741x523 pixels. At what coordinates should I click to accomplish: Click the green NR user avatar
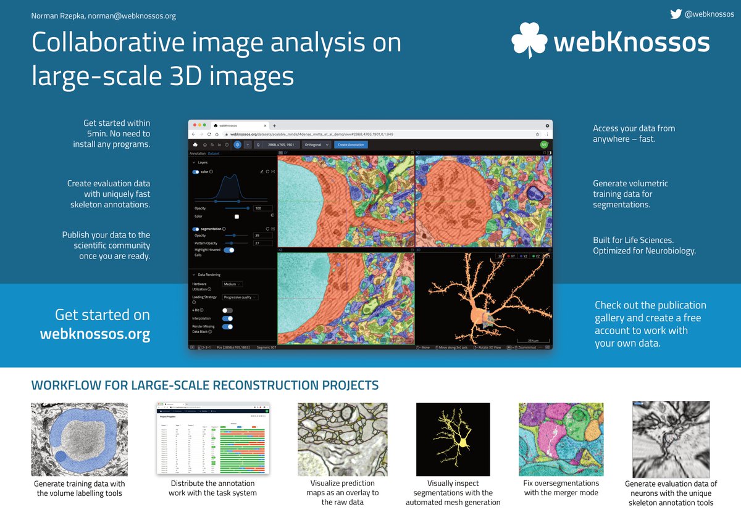click(544, 145)
